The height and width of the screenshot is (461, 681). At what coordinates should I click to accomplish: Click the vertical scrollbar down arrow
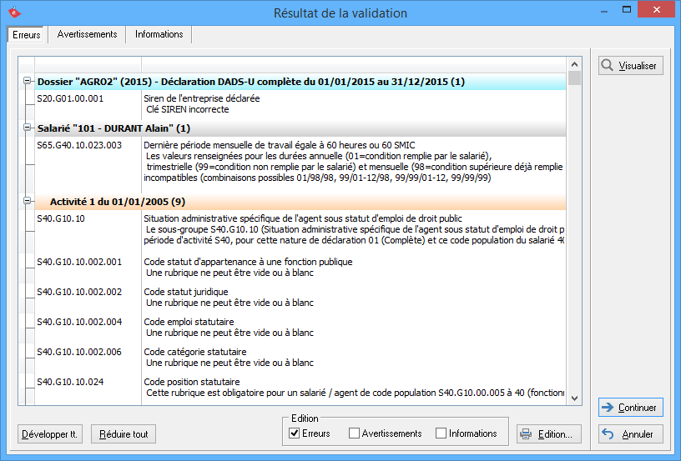[574, 398]
